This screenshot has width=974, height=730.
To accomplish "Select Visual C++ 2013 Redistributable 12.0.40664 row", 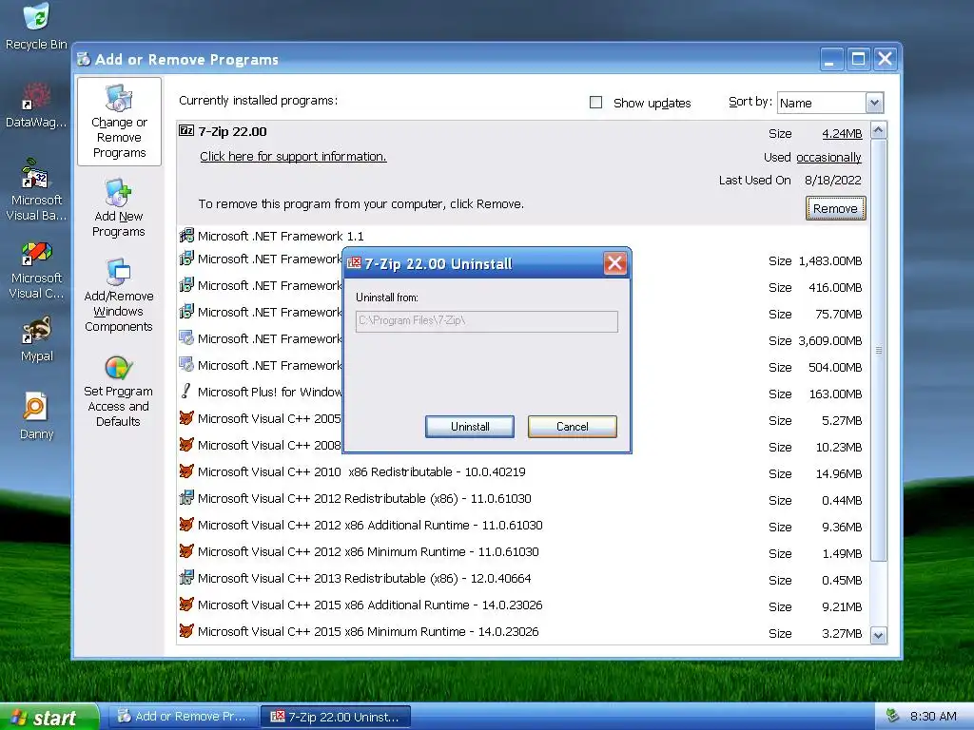I will click(x=524, y=578).
